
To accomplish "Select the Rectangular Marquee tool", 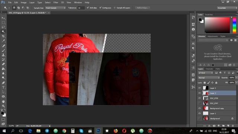I will point(3,23).
